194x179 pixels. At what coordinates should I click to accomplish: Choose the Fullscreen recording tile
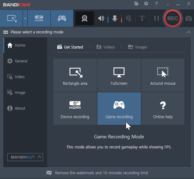click(x=119, y=75)
